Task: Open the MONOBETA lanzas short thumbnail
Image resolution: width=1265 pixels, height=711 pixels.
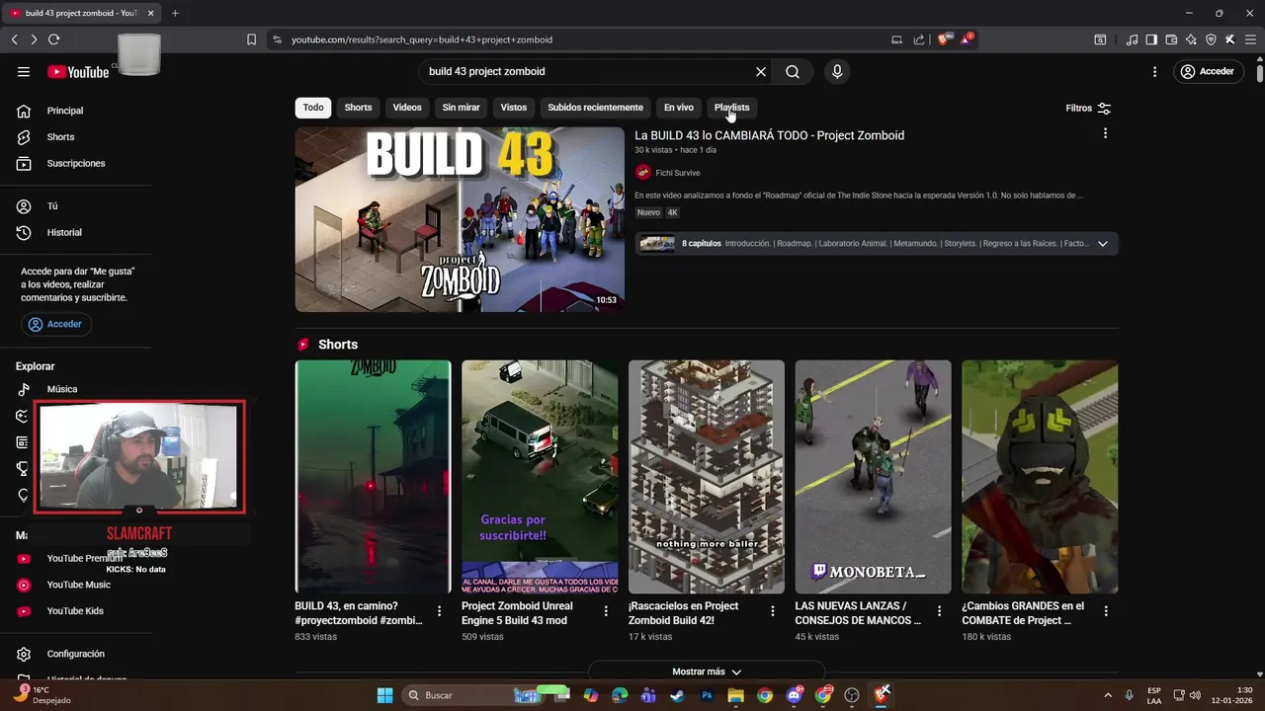Action: 873,477
